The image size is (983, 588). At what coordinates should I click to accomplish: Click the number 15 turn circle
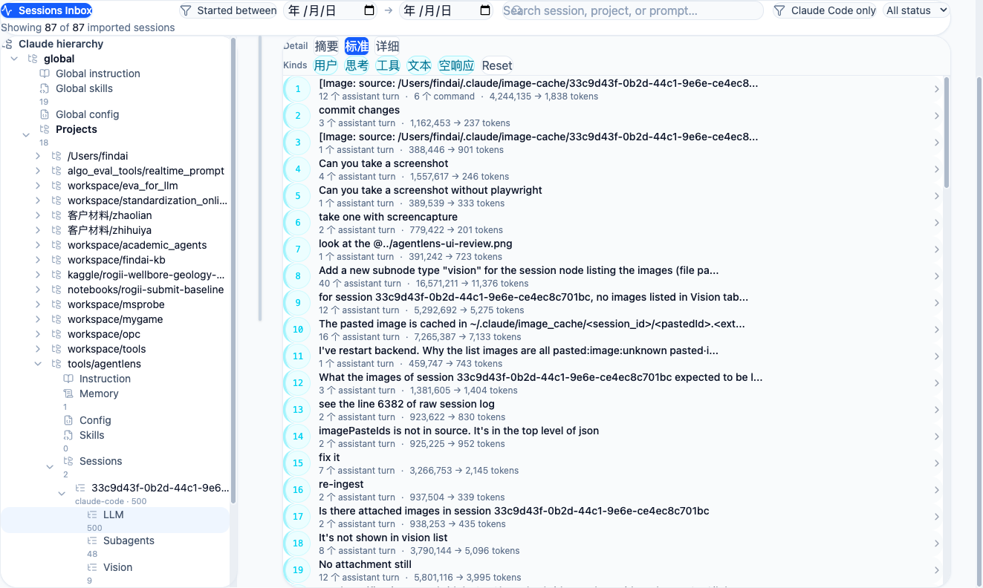[x=298, y=463]
